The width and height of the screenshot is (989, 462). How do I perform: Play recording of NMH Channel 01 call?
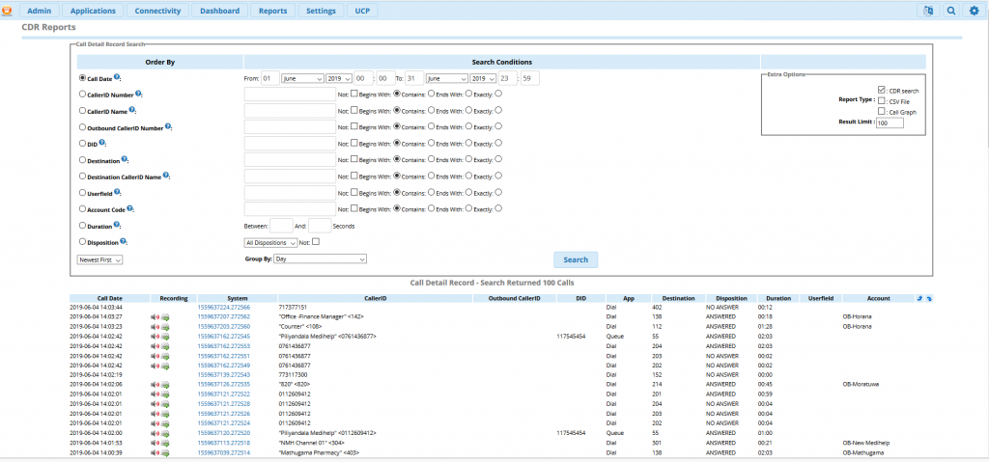pos(155,443)
